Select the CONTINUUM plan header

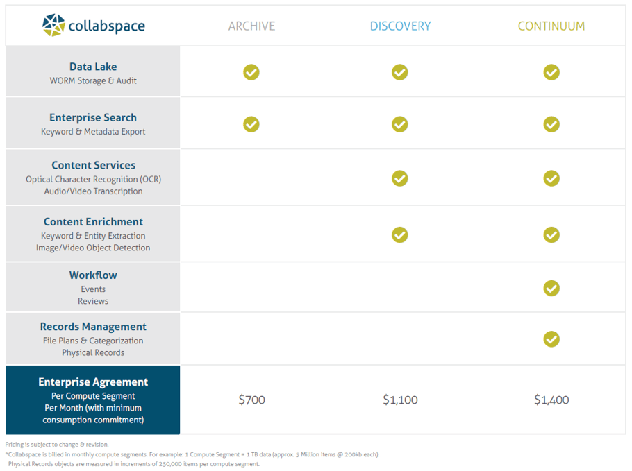pos(551,26)
